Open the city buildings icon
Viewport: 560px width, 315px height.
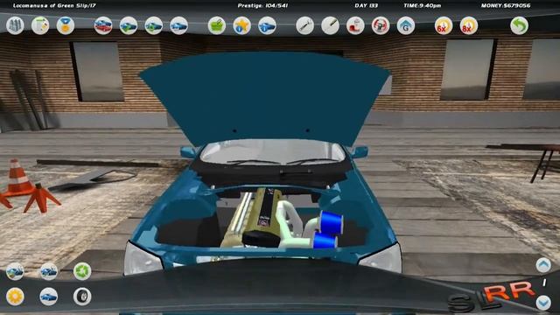[x=15, y=25]
